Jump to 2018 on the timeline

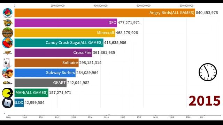155,117
